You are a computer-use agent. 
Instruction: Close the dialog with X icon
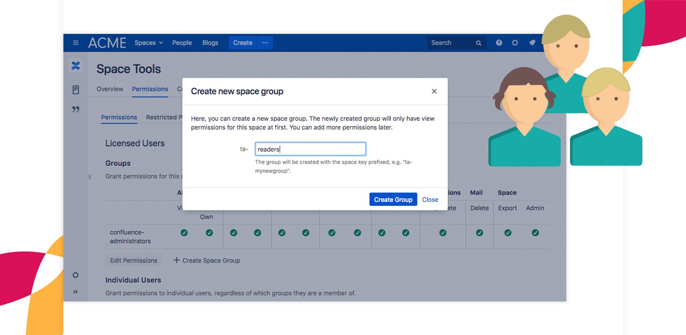[x=434, y=91]
